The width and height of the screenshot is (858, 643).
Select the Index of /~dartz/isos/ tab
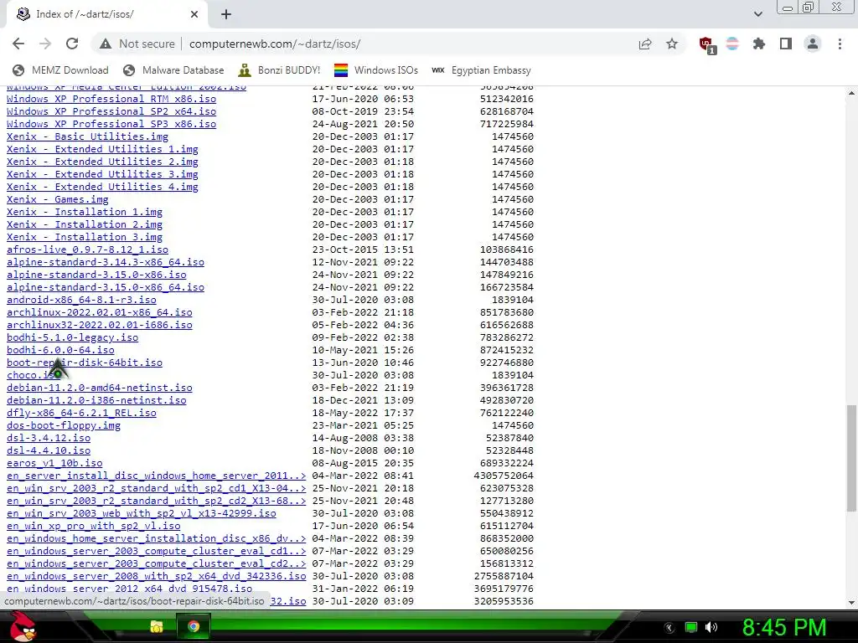[107, 15]
